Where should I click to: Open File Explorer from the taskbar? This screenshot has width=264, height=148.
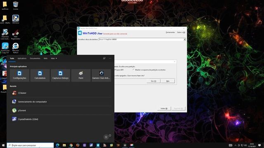[64, 145]
